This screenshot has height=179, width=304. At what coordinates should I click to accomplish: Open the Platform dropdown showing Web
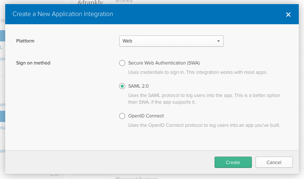pyautogui.click(x=171, y=41)
